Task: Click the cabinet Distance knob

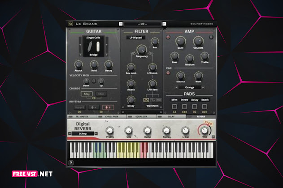Action: tap(180, 76)
